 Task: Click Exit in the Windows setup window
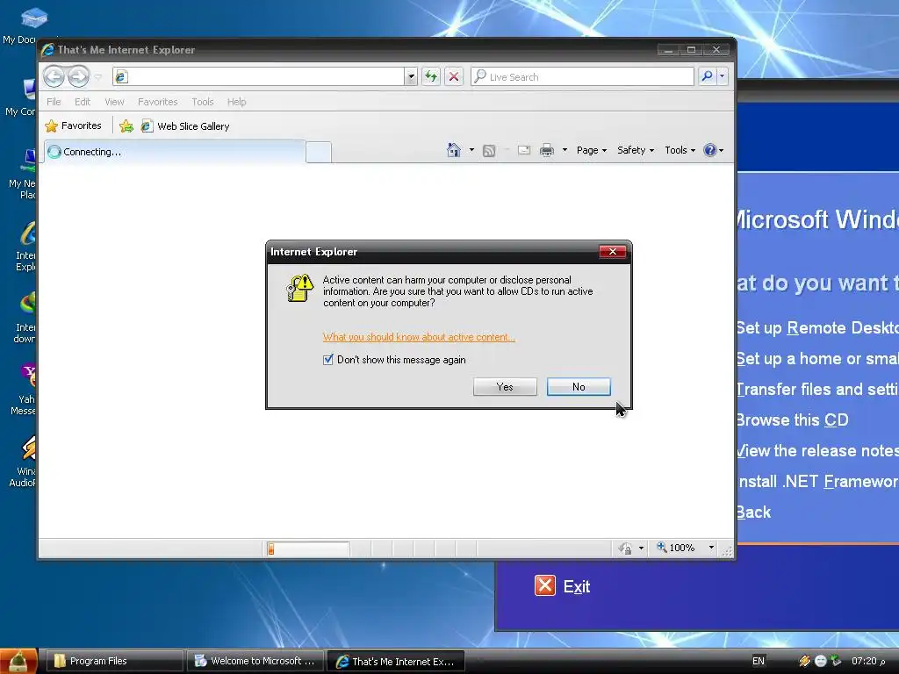tap(563, 586)
